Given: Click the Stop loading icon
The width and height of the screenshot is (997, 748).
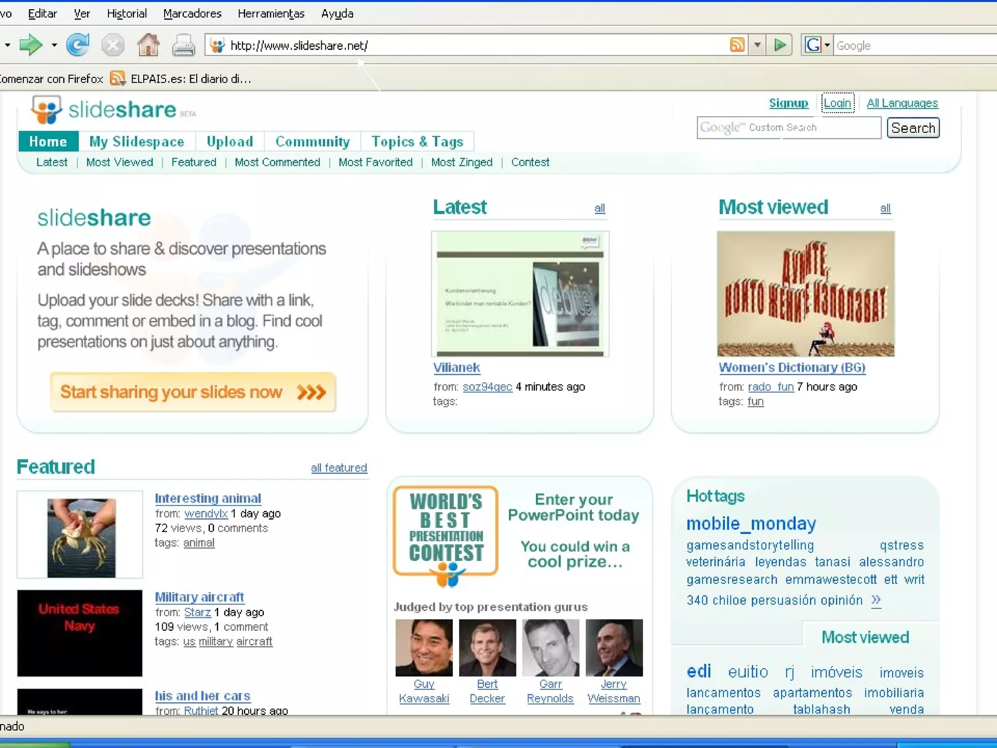Looking at the screenshot, I should (112, 46).
